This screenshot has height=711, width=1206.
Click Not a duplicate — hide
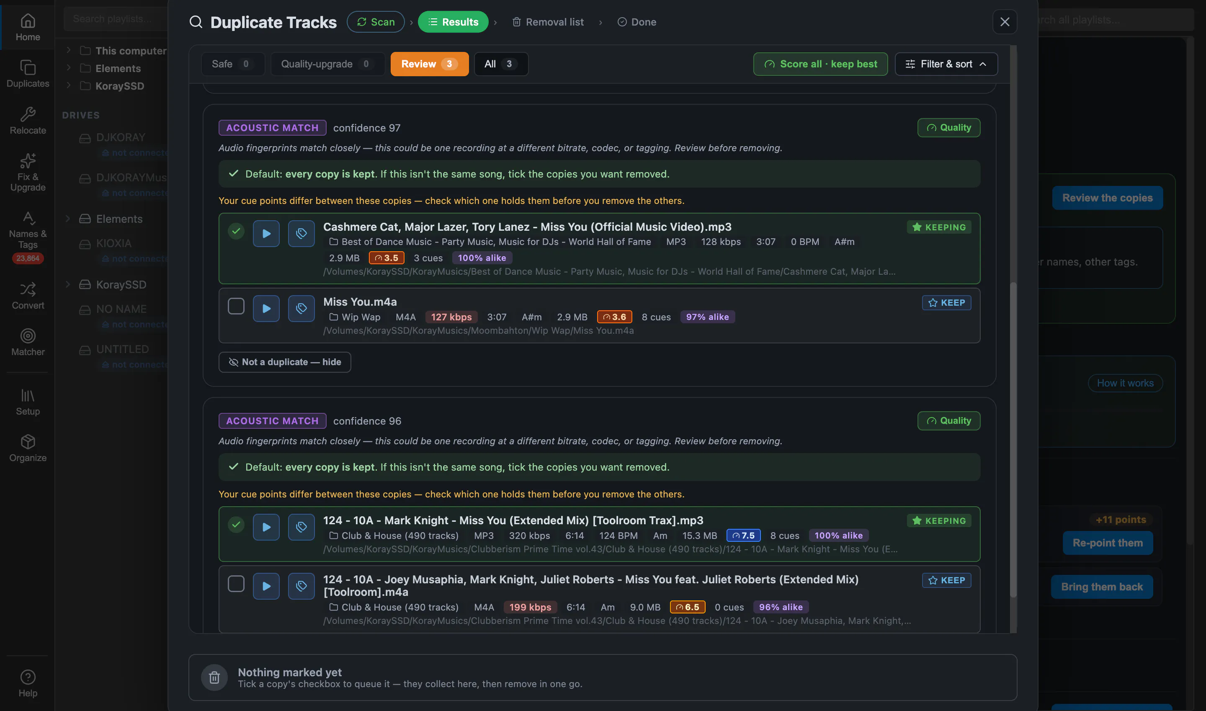[x=285, y=362]
